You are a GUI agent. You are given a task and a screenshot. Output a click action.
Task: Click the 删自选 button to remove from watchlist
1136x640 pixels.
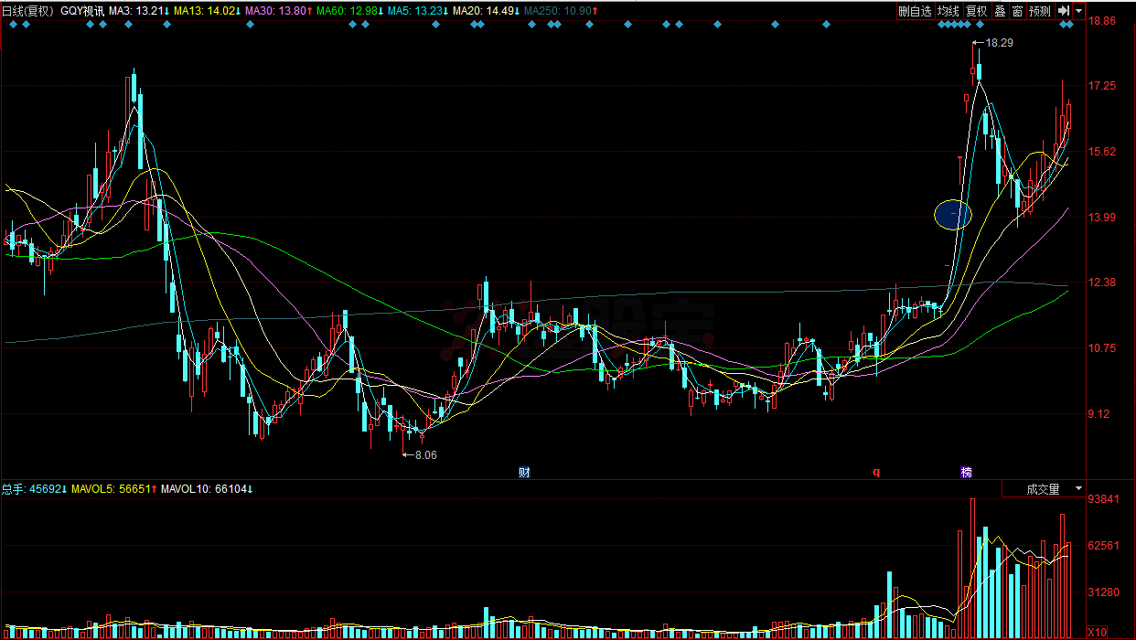915,11
